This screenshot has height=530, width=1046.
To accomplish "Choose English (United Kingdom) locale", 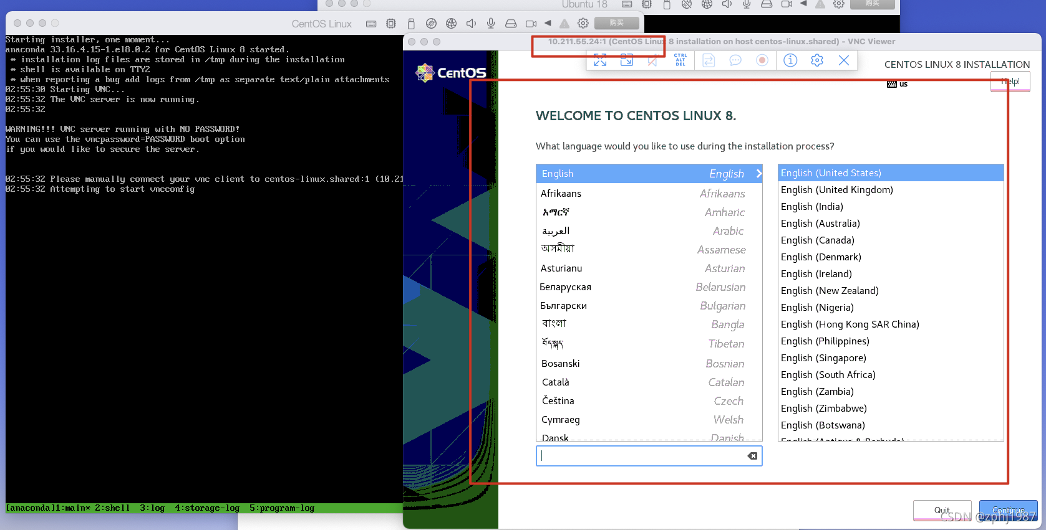I will tap(891, 190).
